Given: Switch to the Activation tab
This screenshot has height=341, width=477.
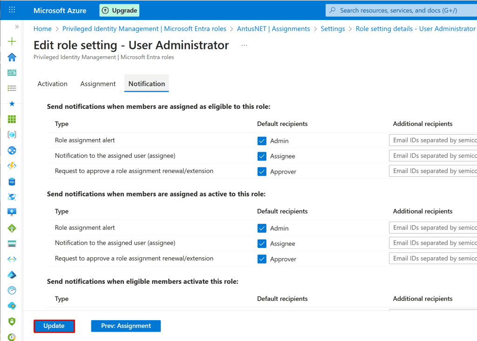Looking at the screenshot, I should pyautogui.click(x=52, y=84).
